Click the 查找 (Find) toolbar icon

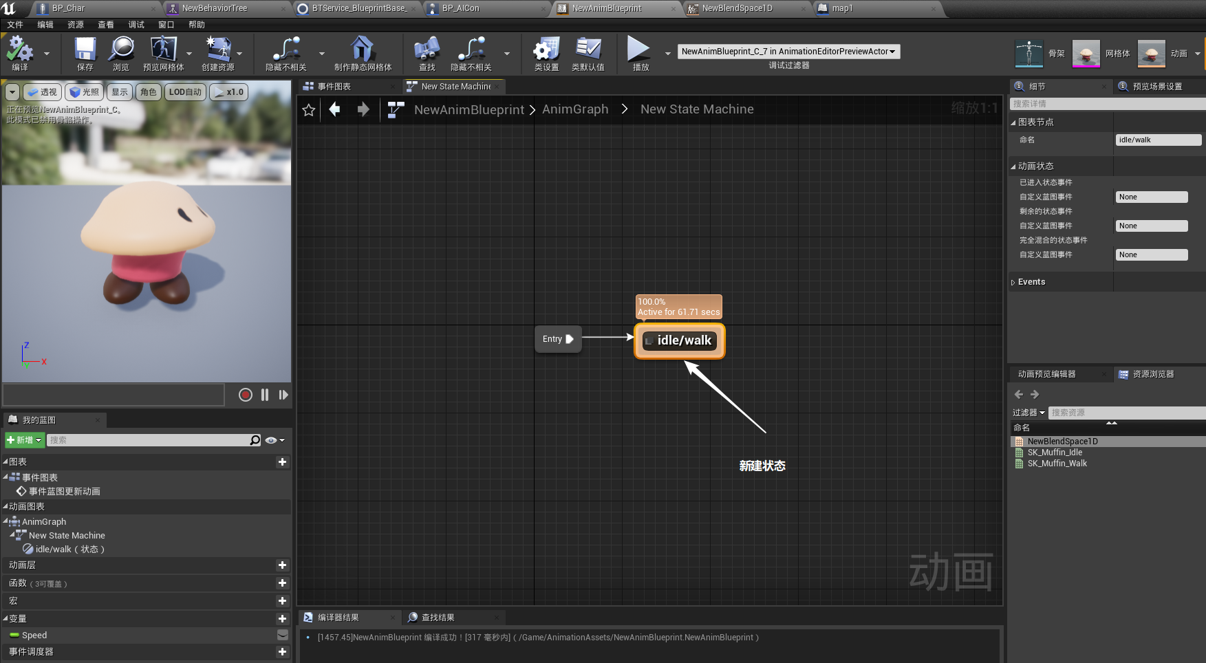coord(427,54)
